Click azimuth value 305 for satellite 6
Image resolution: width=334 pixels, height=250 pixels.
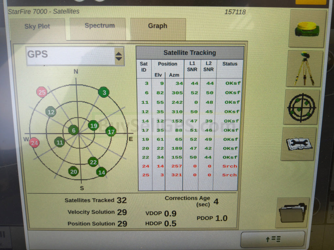pyautogui.click(x=177, y=93)
